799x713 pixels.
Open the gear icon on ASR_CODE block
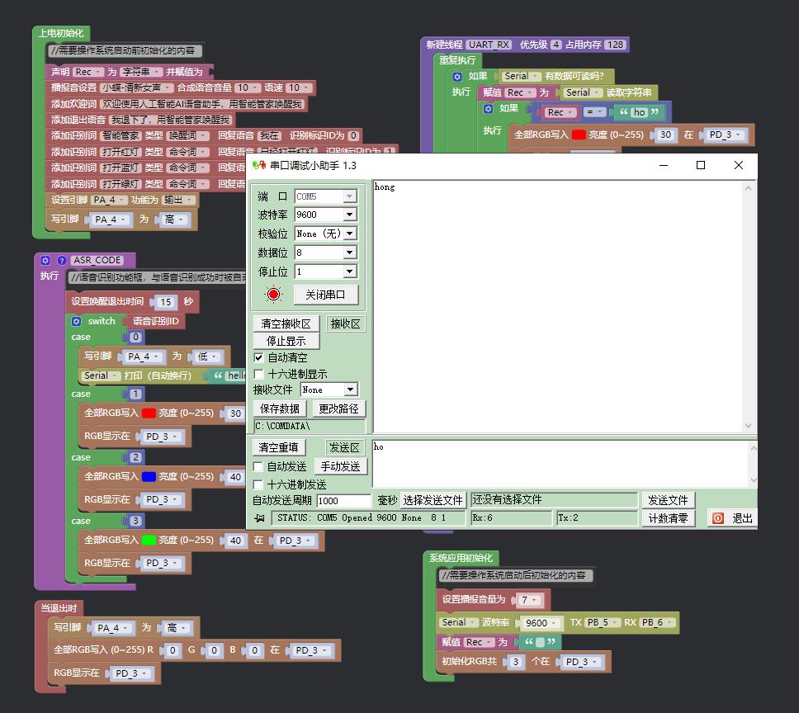[x=45, y=260]
